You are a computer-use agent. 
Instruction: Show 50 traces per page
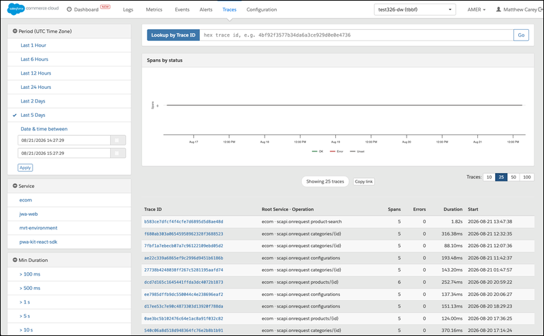513,177
